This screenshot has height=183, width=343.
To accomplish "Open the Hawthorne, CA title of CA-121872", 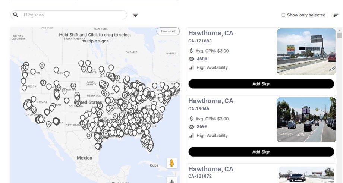I will (211, 169).
